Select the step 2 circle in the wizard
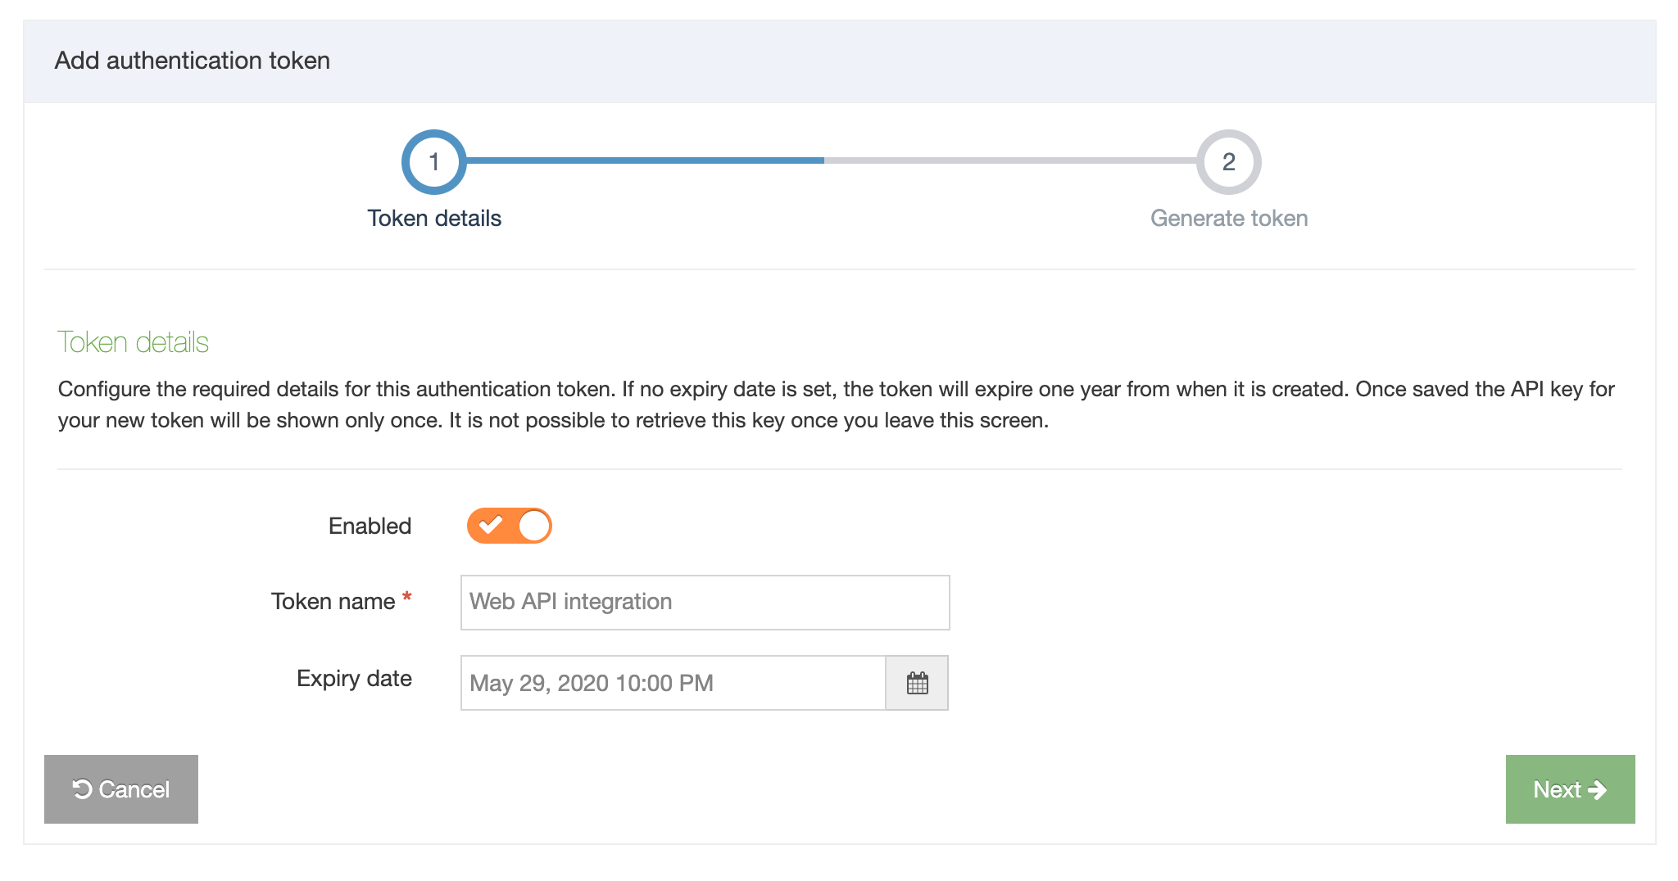The width and height of the screenshot is (1678, 881). (x=1228, y=162)
